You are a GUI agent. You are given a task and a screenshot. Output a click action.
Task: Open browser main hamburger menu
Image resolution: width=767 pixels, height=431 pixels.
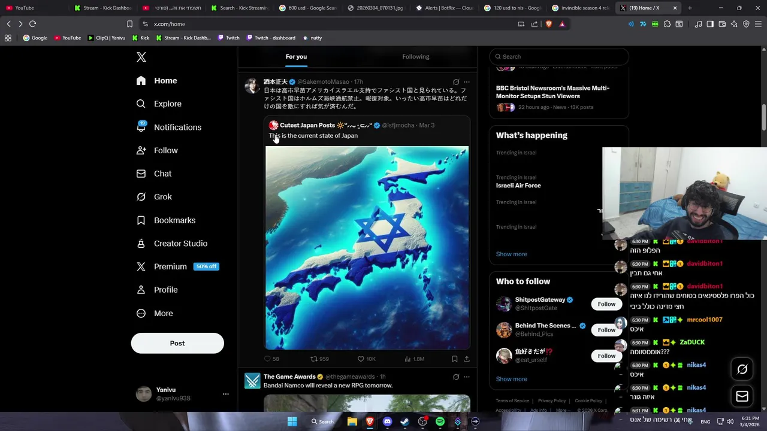coord(758,24)
